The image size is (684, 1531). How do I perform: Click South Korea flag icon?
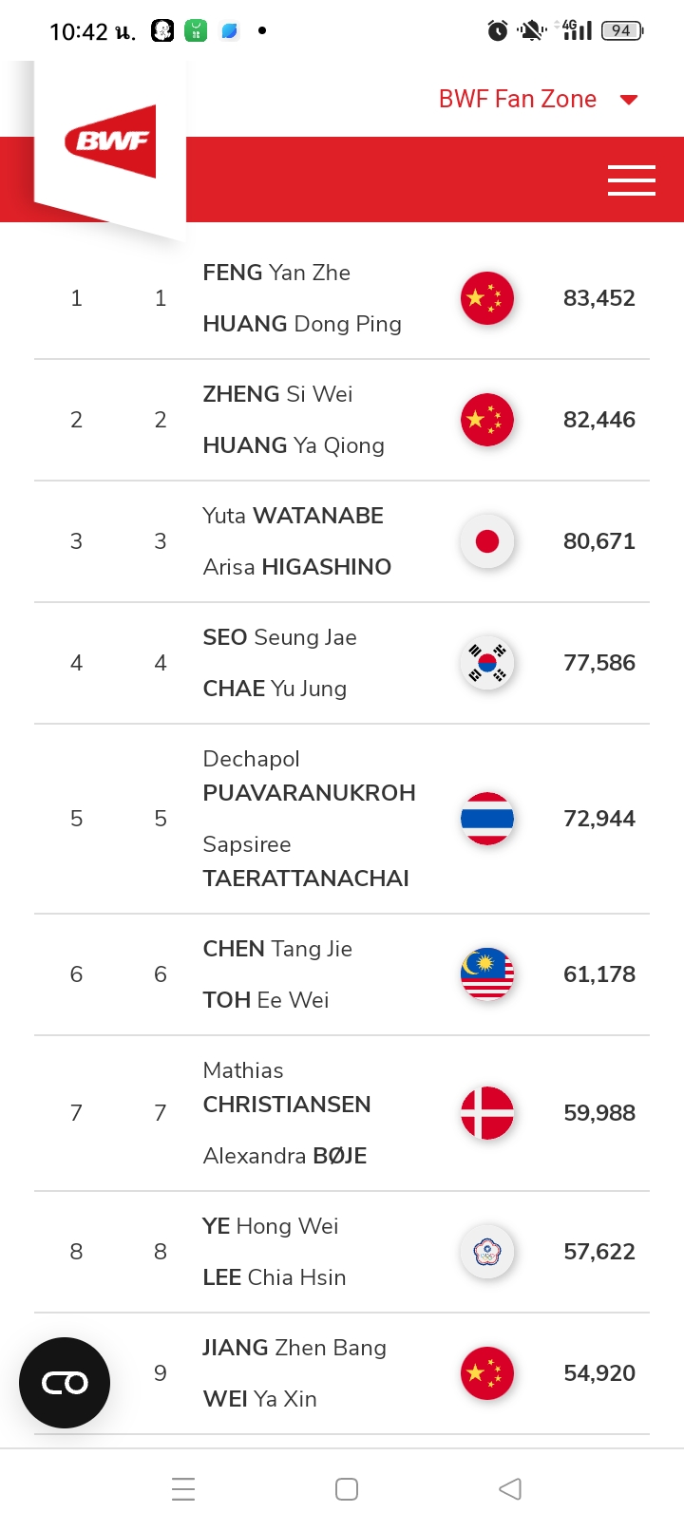click(487, 663)
